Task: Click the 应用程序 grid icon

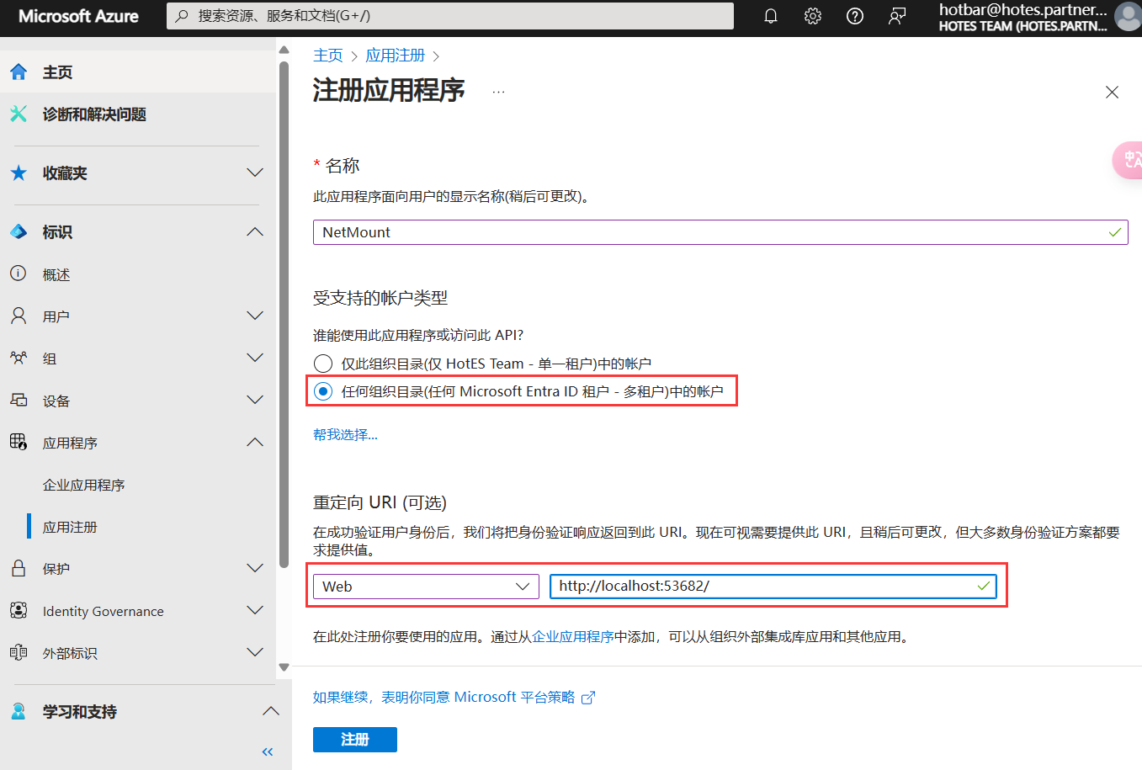Action: click(19, 442)
